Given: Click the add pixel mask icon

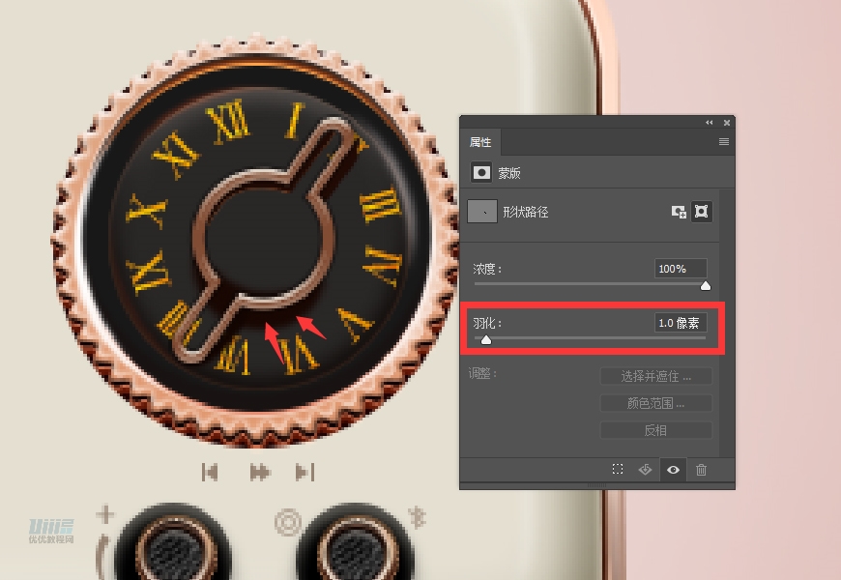Looking at the screenshot, I should [679, 212].
